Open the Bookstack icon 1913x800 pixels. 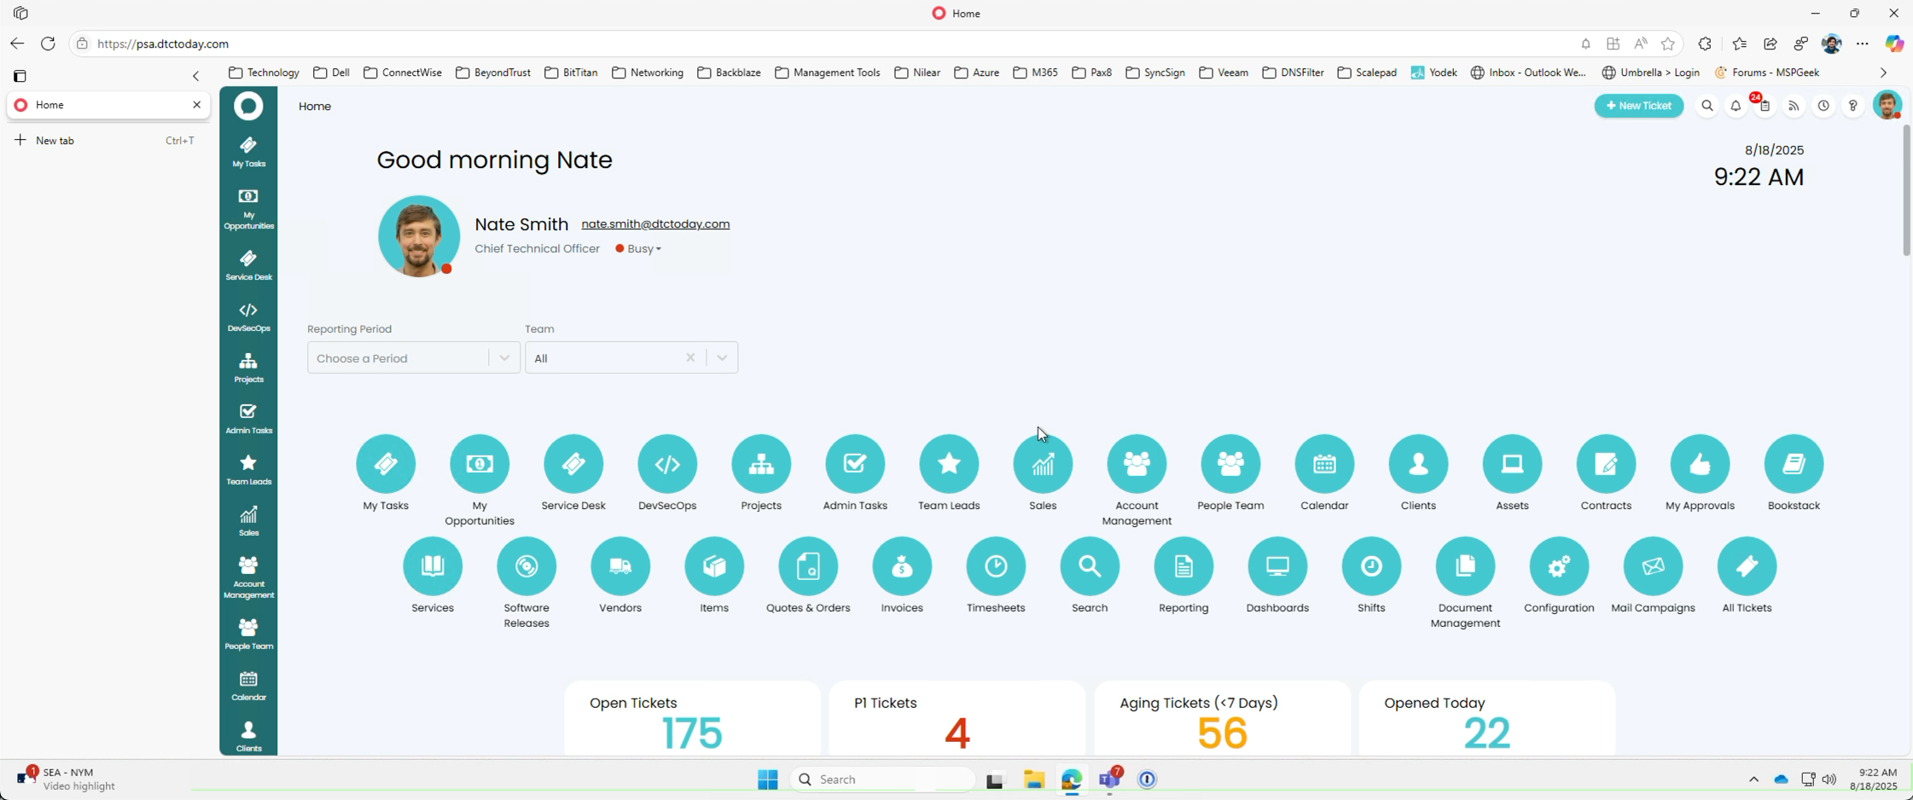[1794, 464]
